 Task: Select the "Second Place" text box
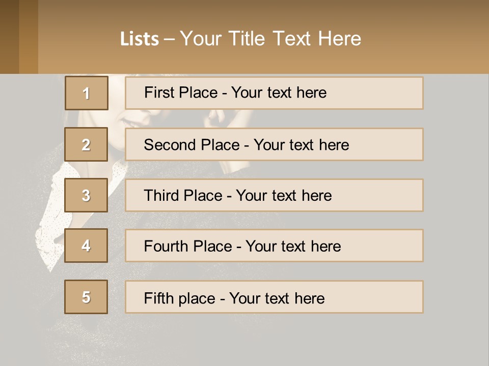(274, 145)
